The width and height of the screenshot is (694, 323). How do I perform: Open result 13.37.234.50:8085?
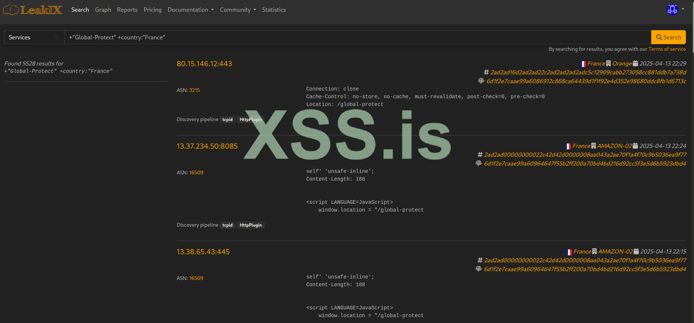click(207, 146)
